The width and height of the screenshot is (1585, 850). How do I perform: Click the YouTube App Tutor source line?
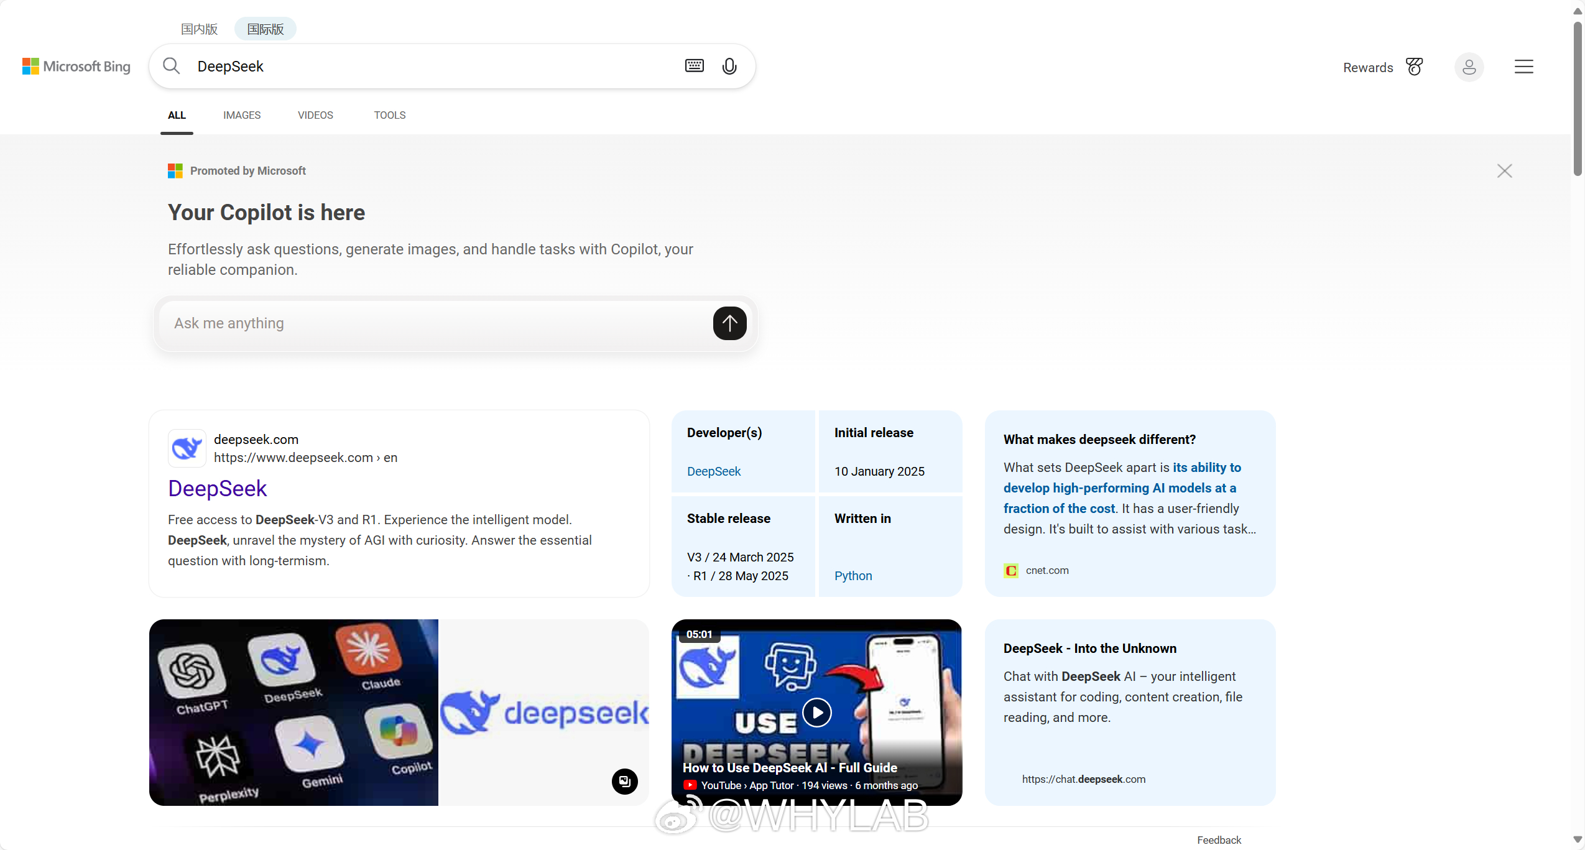(x=801, y=785)
